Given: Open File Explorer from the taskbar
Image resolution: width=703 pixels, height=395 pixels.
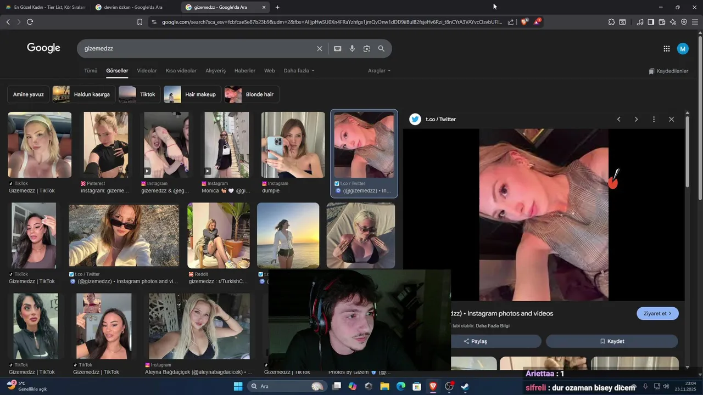Looking at the screenshot, I should click(385, 386).
